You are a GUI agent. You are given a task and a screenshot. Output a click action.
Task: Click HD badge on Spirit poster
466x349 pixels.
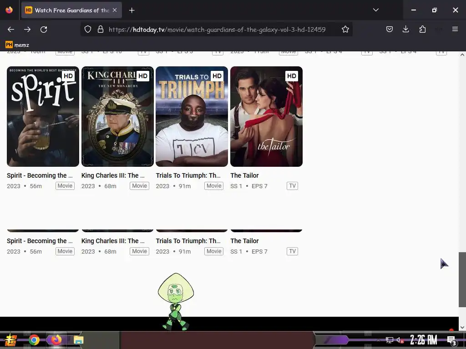[68, 76]
